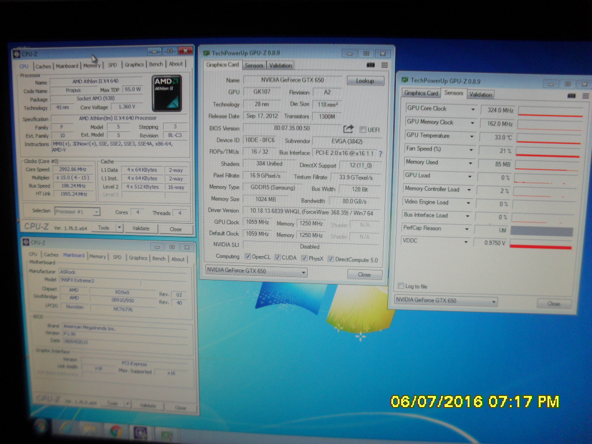Switch to Mainboard tab in the top CPU-Z window
The image size is (592, 444).
67,66
